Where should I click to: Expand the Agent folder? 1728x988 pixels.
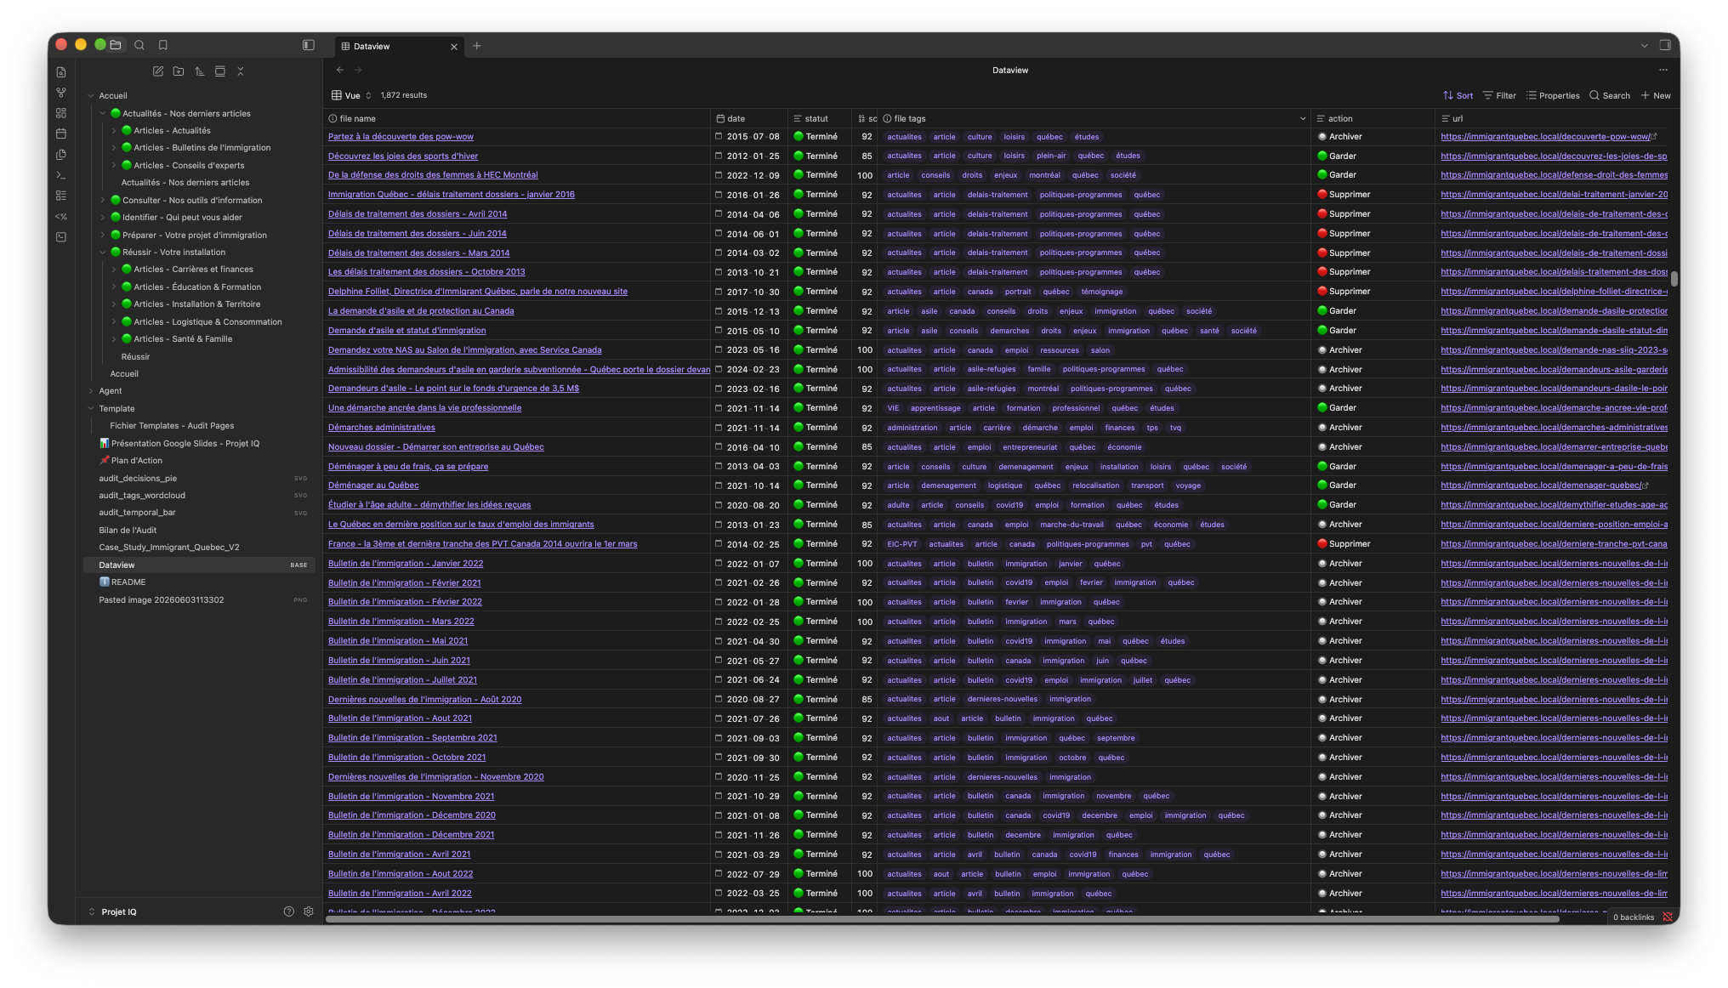point(91,391)
